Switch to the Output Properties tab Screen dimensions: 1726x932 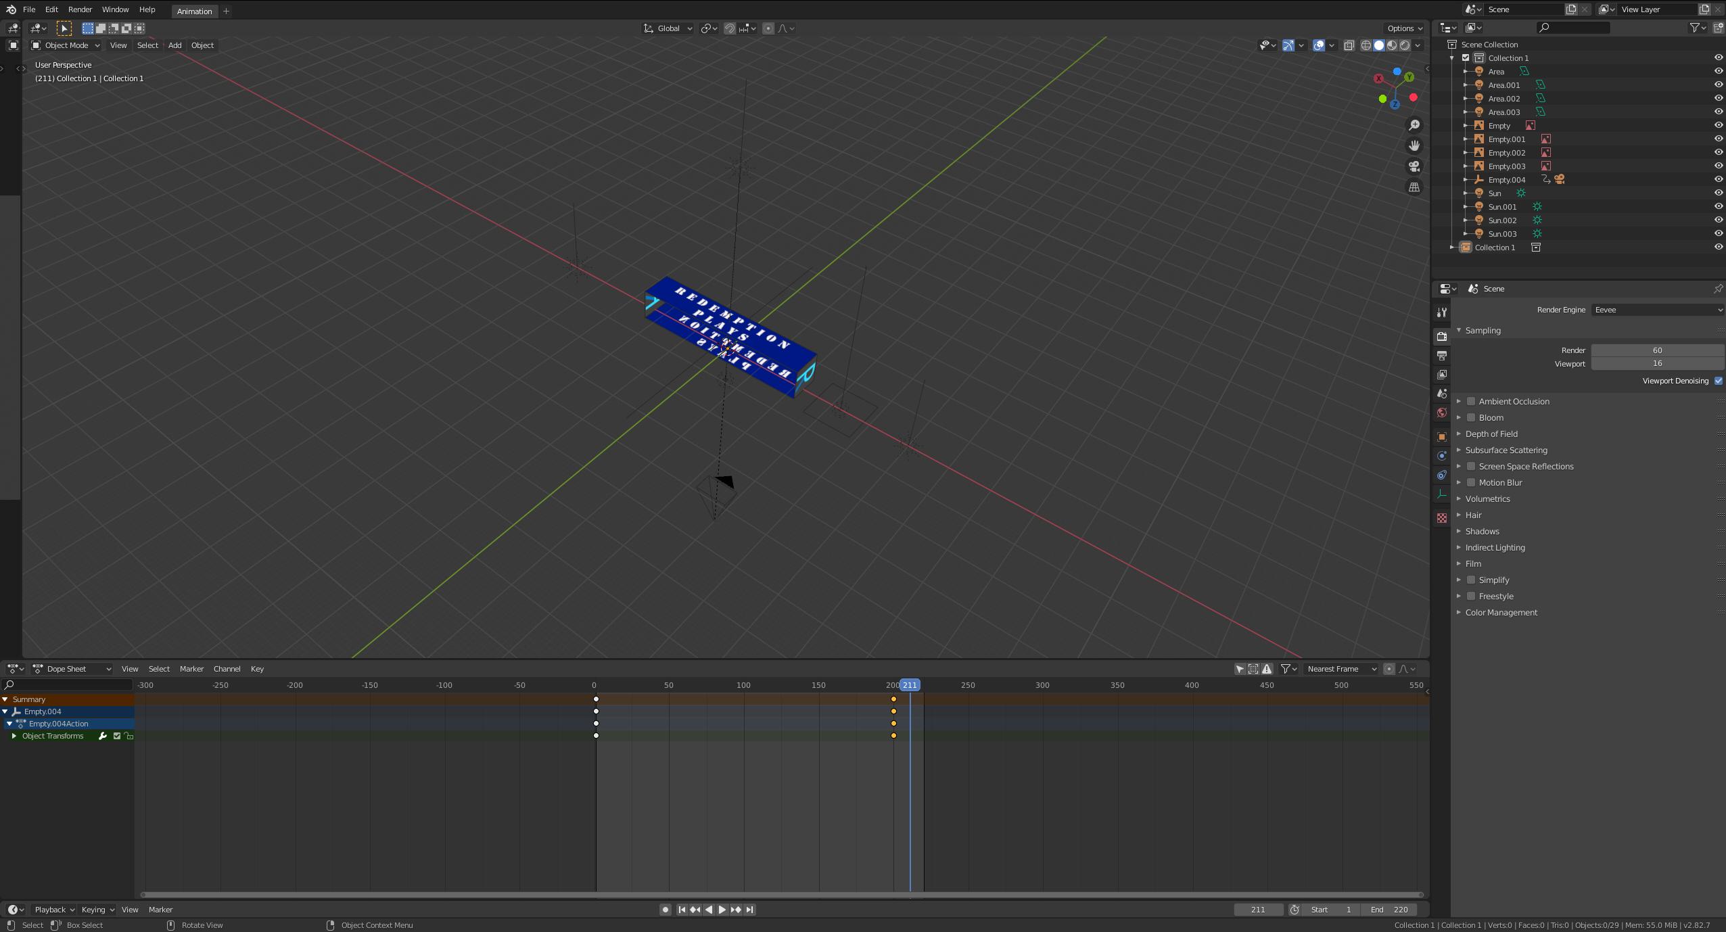[1442, 355]
